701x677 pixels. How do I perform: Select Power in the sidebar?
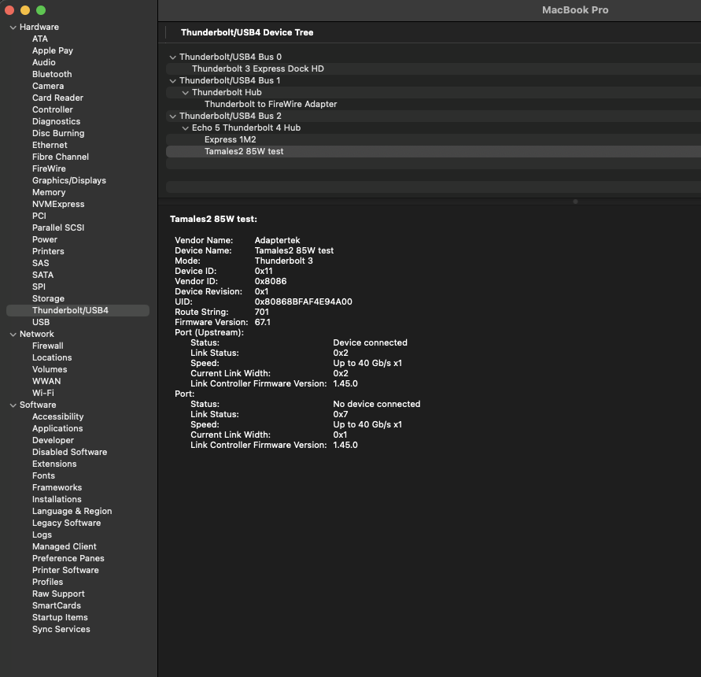click(45, 239)
